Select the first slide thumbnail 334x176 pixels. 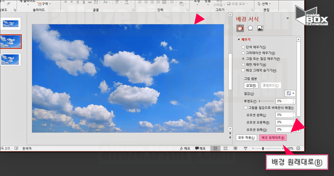coord(10,24)
